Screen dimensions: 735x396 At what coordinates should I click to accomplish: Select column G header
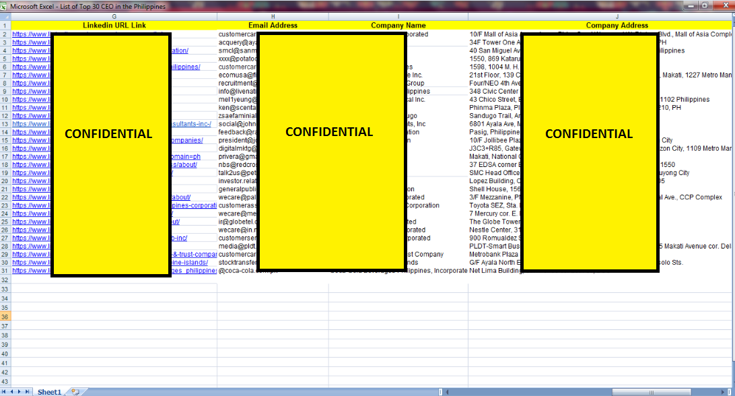pos(114,16)
